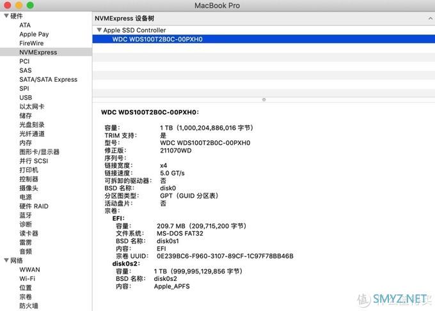
Task: Open 光盘刻录 in the sidebar
Action: (31, 125)
